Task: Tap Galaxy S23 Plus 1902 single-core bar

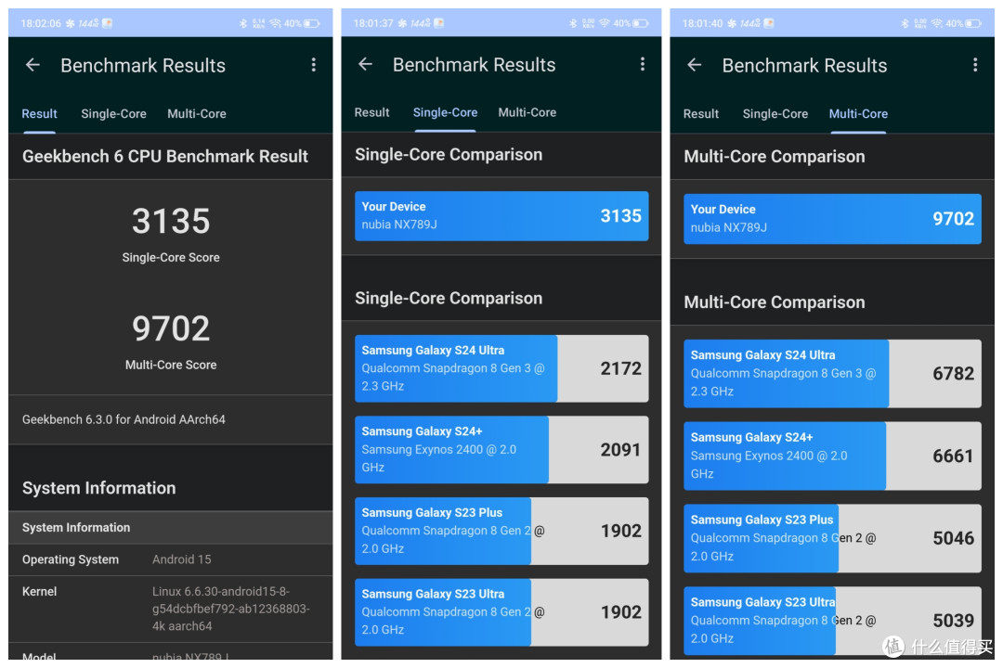Action: point(501,531)
